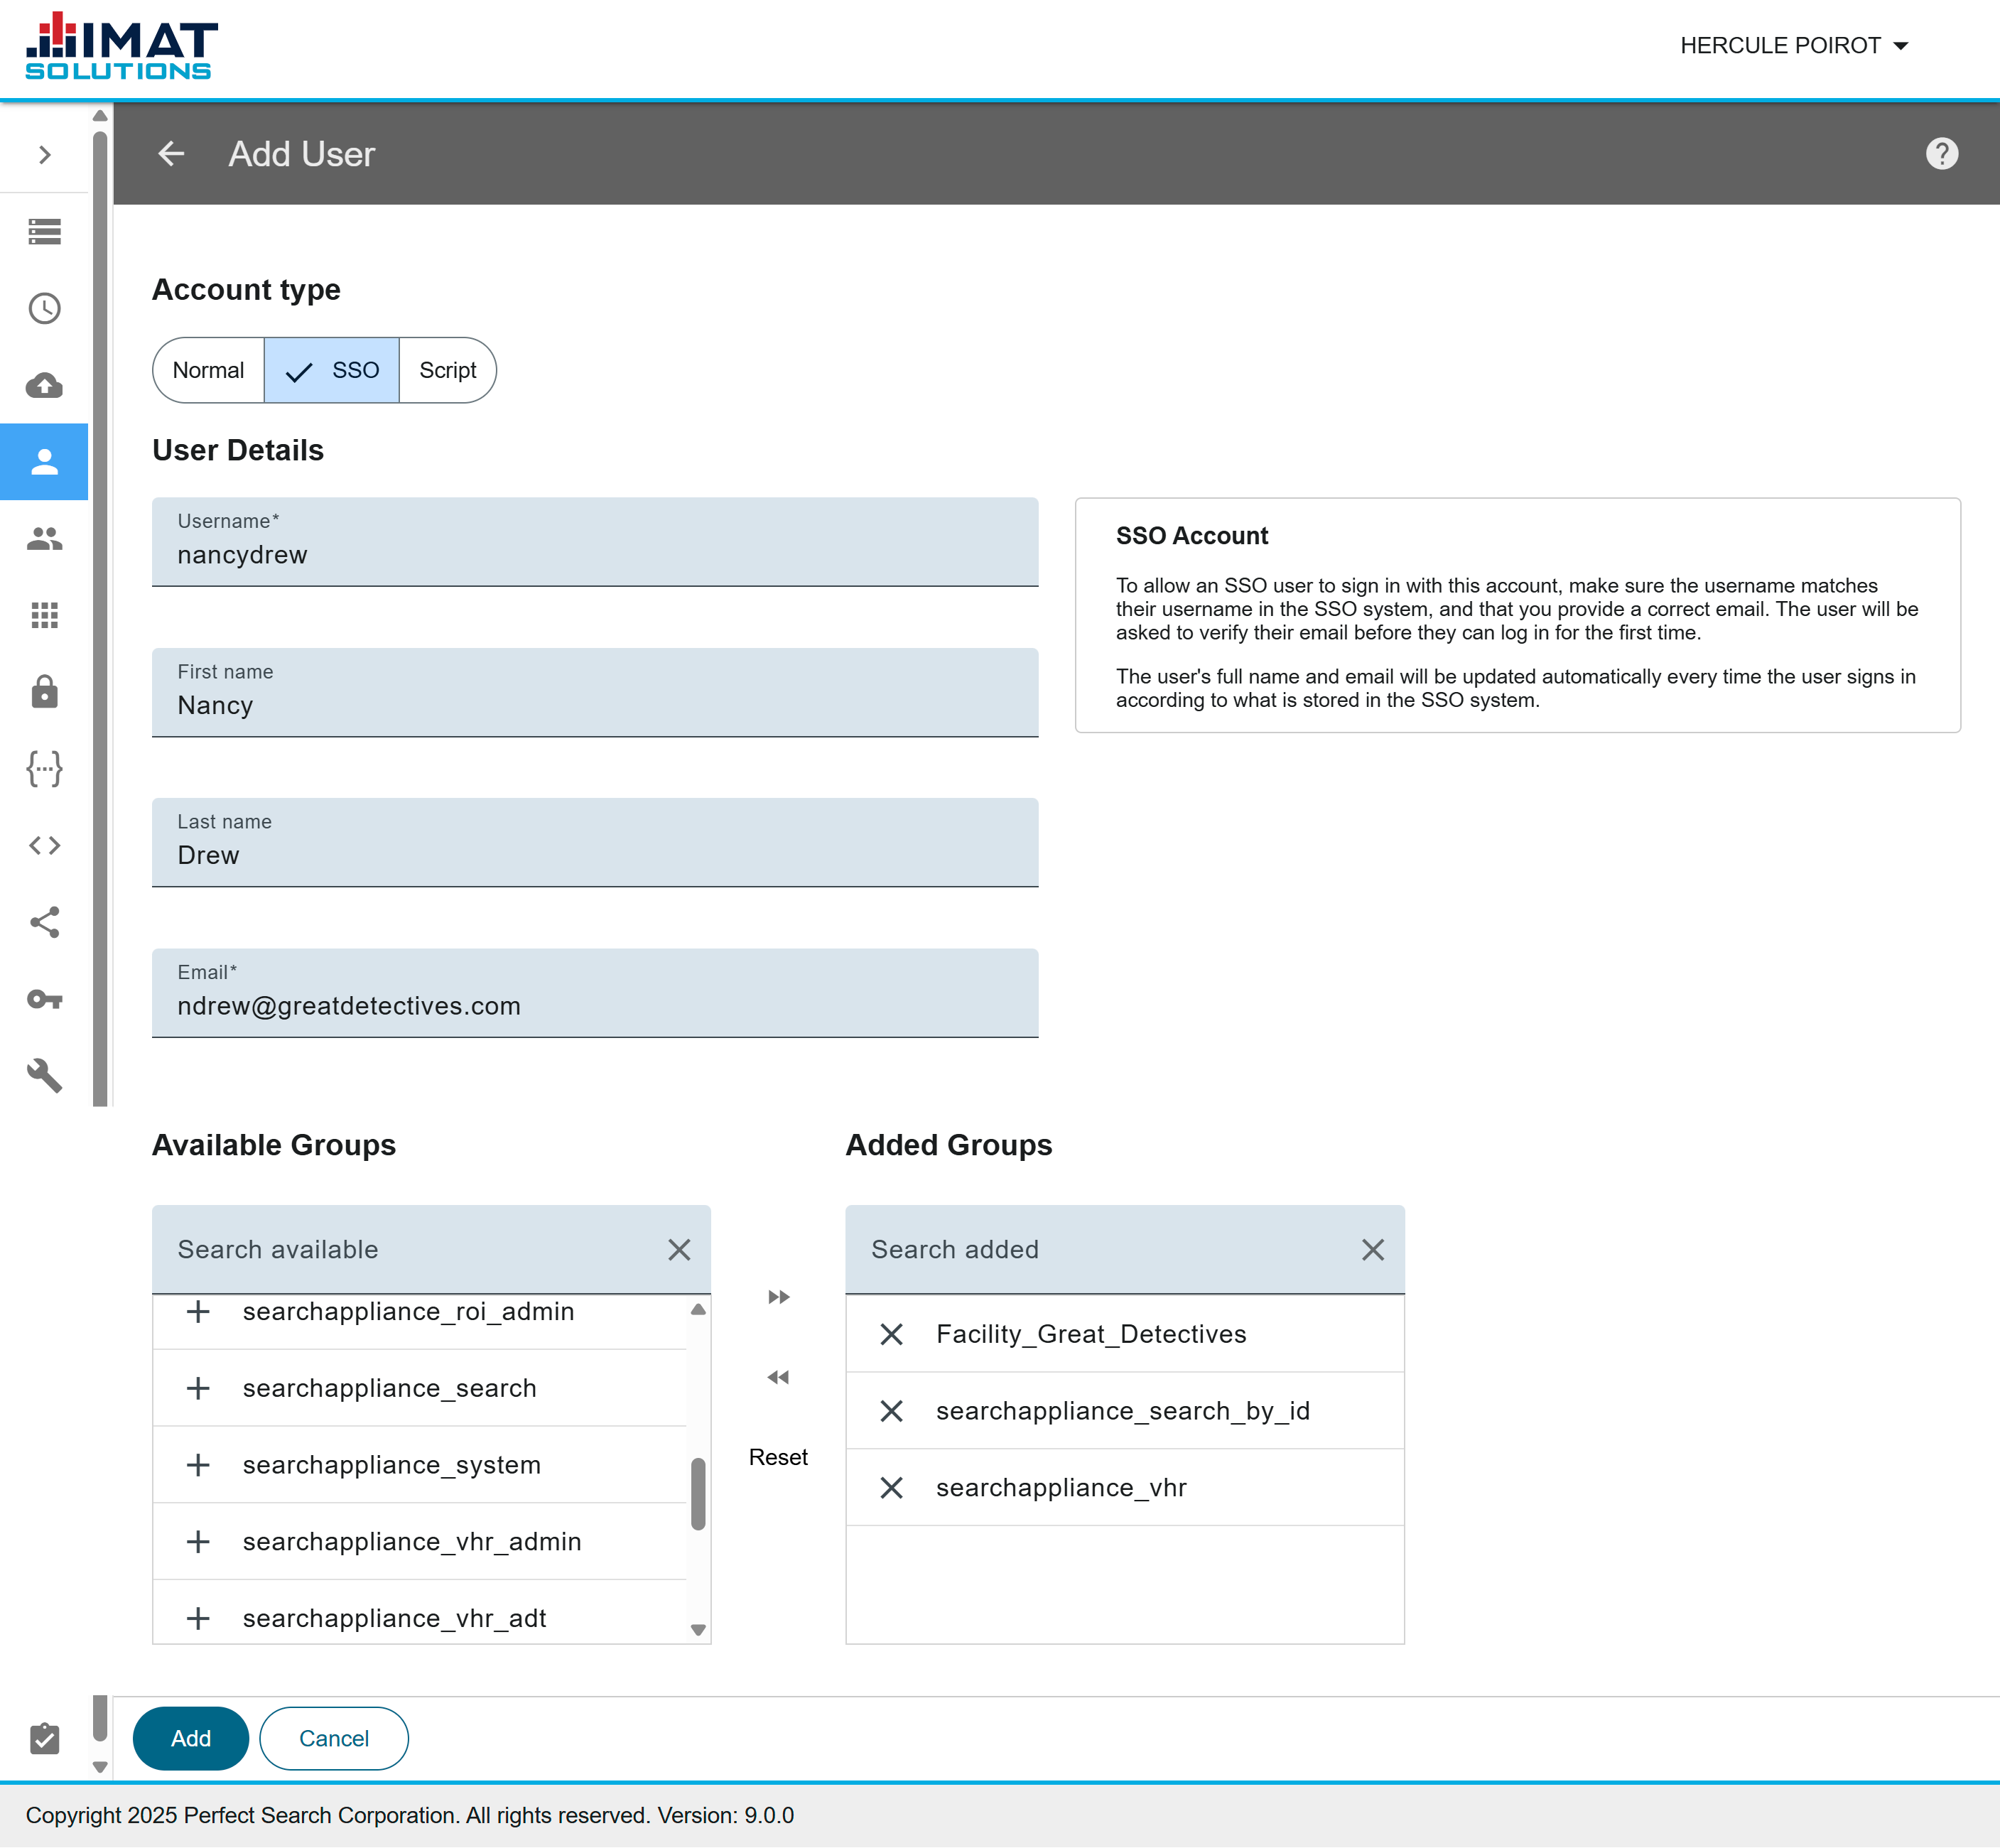Viewport: 2000px width, 1848px height.
Task: Click the Add button to create user
Action: coord(190,1738)
